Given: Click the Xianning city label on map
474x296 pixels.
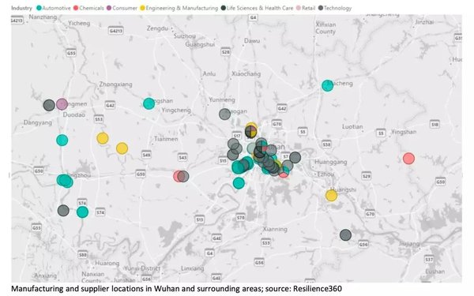Looking at the screenshot, I should click(275, 229).
